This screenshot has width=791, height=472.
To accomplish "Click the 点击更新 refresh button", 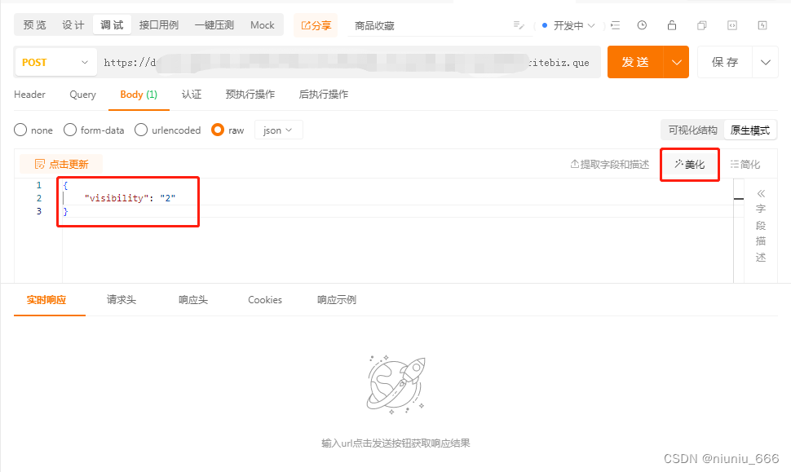I will click(x=61, y=164).
